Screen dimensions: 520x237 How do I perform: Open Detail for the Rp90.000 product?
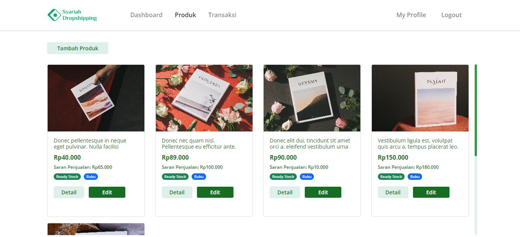[x=285, y=192]
